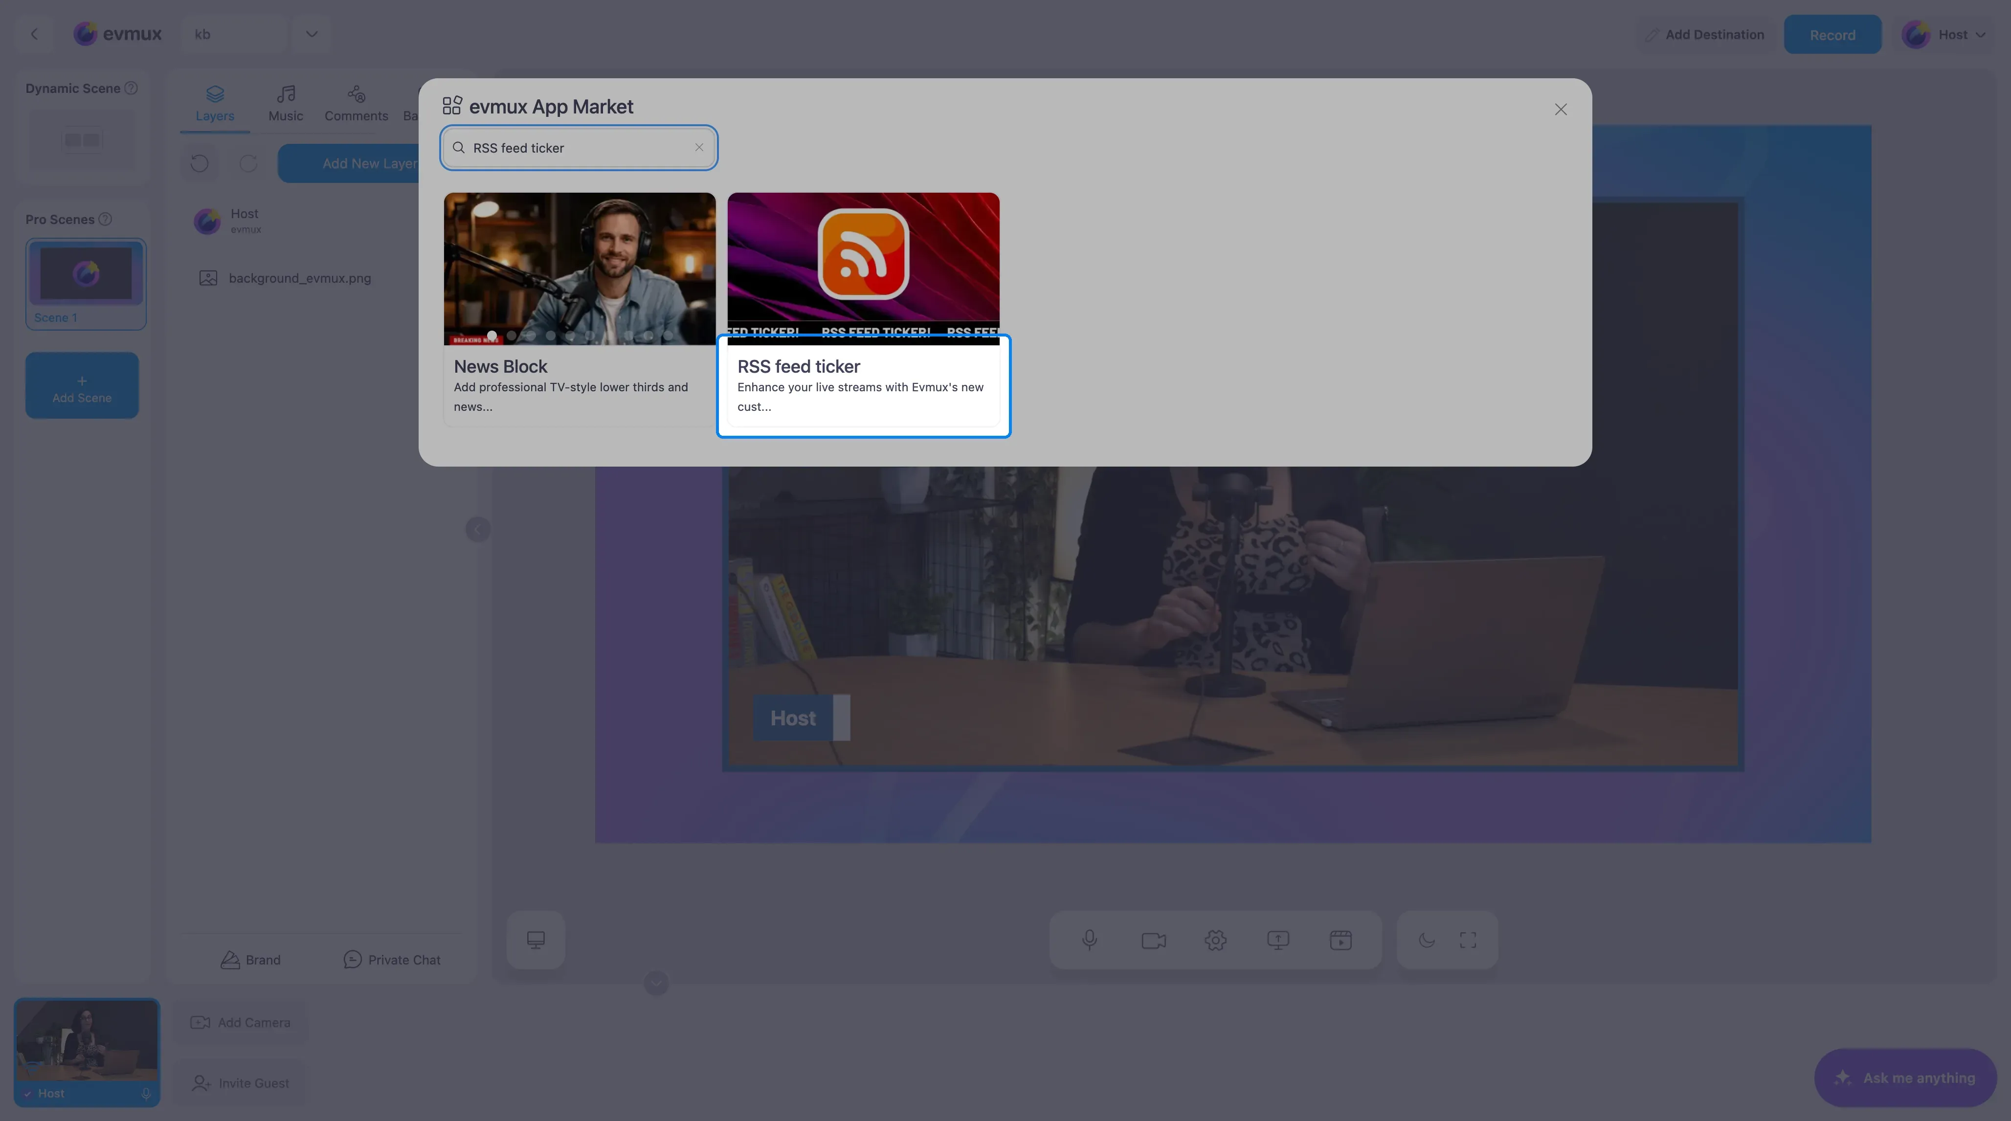Toggle dark mode moon icon

(1426, 940)
